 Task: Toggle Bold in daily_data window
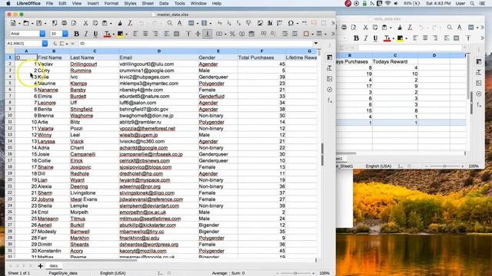356,38
